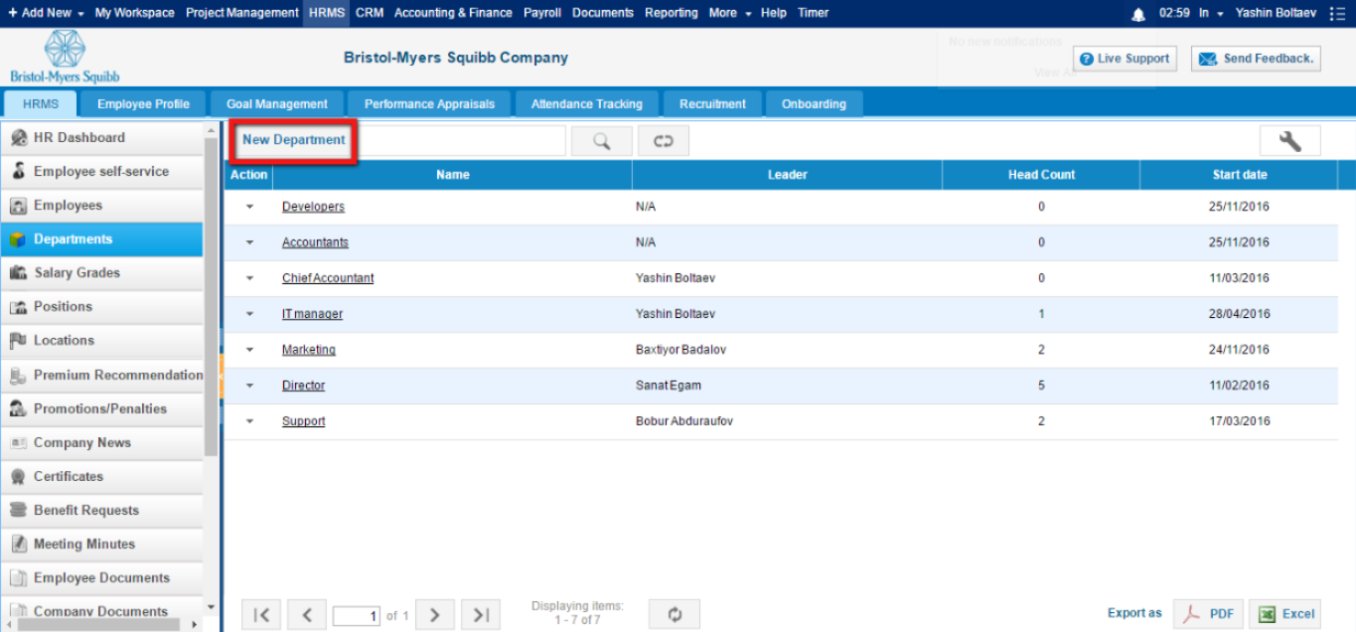Open the Add New dropdown
The image size is (1356, 632).
[46, 14]
